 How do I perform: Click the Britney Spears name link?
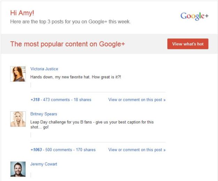pyautogui.click(x=44, y=114)
